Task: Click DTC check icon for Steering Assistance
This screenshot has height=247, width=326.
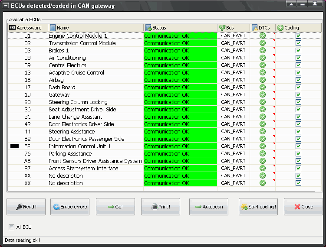Action: 263,131
